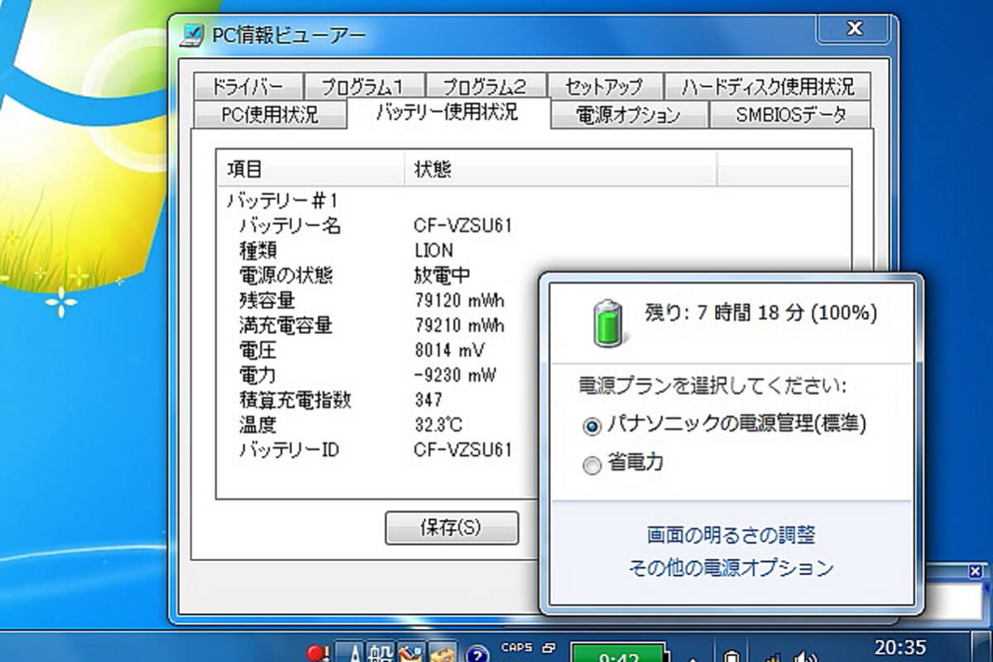The image size is (993, 662).
Task: Select the 満充電容量 row
Action: 285,324
